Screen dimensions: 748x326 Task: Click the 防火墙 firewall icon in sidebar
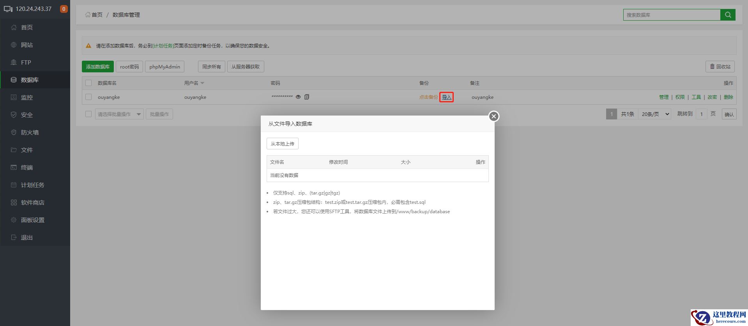[x=14, y=132]
